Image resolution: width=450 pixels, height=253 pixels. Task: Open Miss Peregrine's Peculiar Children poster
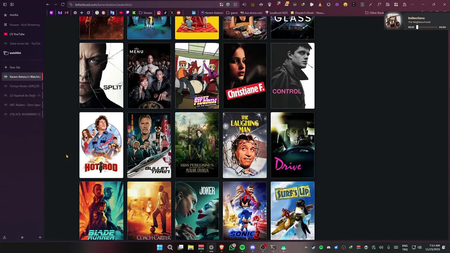pos(197,145)
